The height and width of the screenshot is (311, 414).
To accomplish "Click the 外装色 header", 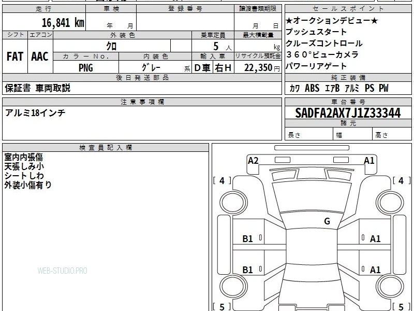I will pyautogui.click(x=122, y=35).
